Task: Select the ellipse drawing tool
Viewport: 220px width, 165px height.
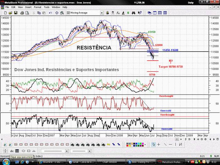Action: (23, 151)
